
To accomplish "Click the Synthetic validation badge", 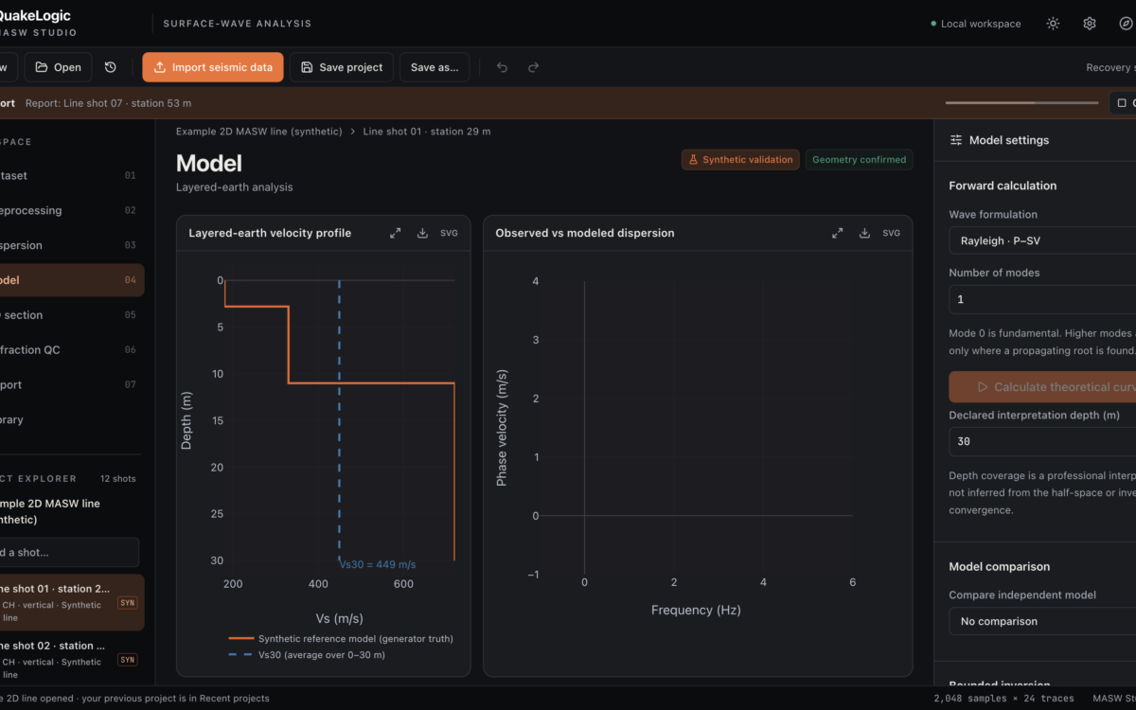I will click(740, 160).
